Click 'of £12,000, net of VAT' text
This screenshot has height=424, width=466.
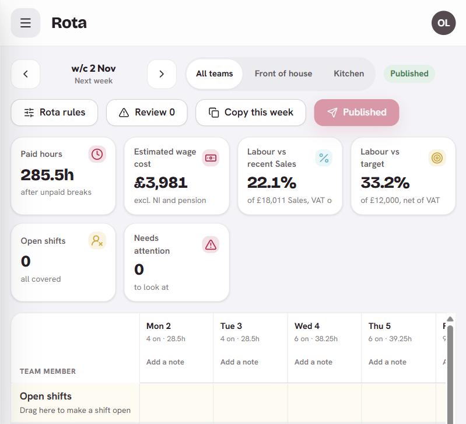(400, 200)
